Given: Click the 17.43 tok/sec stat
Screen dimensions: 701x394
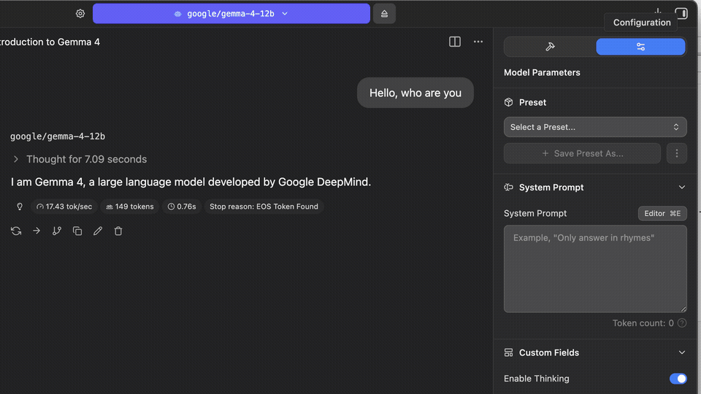Looking at the screenshot, I should [x=64, y=206].
